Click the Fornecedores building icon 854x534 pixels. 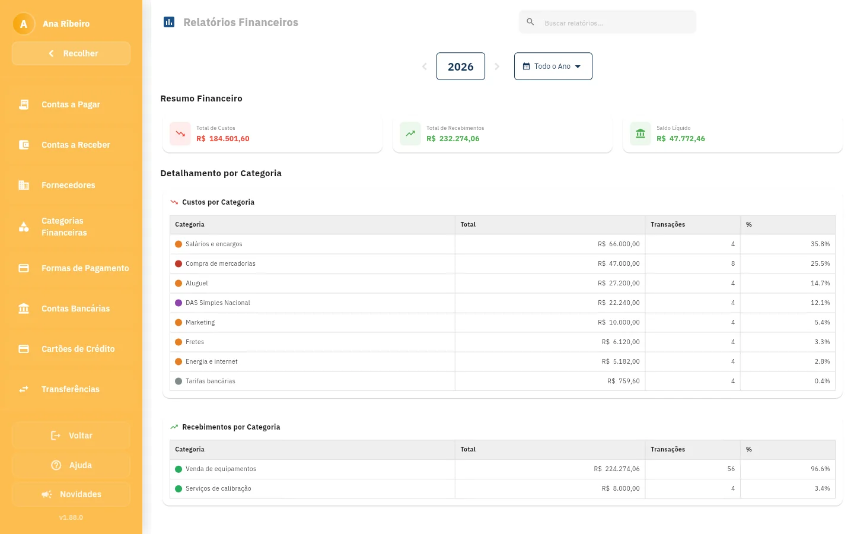[24, 185]
